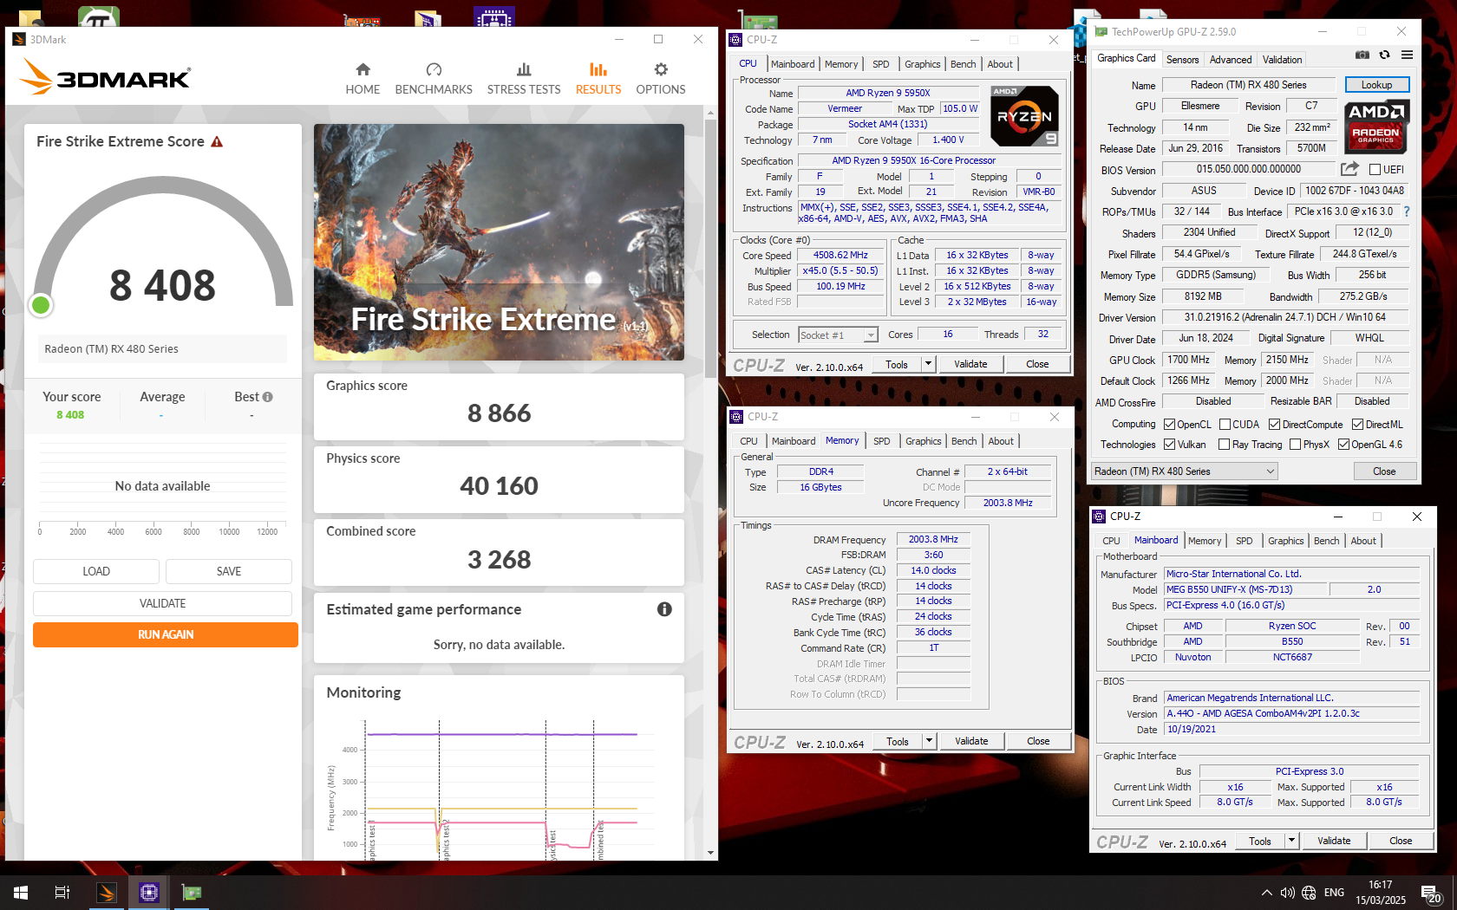Open Validation tab in GPU-Z
This screenshot has height=910, width=1457.
(x=1282, y=60)
